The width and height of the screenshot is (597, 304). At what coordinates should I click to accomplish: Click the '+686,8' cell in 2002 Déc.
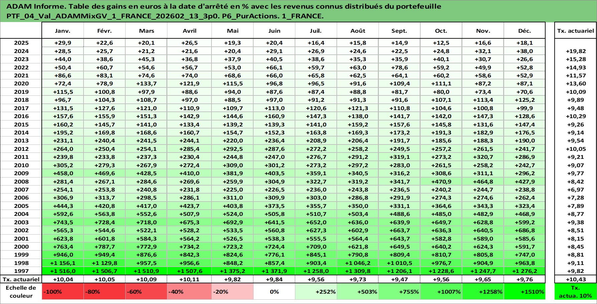pos(525,230)
